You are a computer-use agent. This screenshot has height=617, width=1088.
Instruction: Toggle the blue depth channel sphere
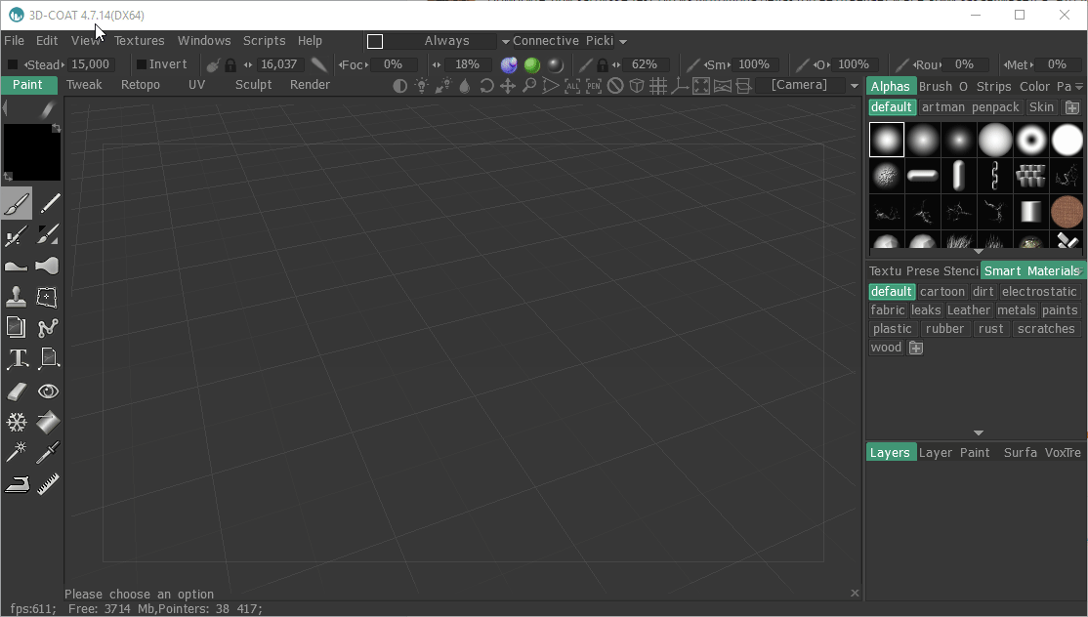[x=509, y=65]
